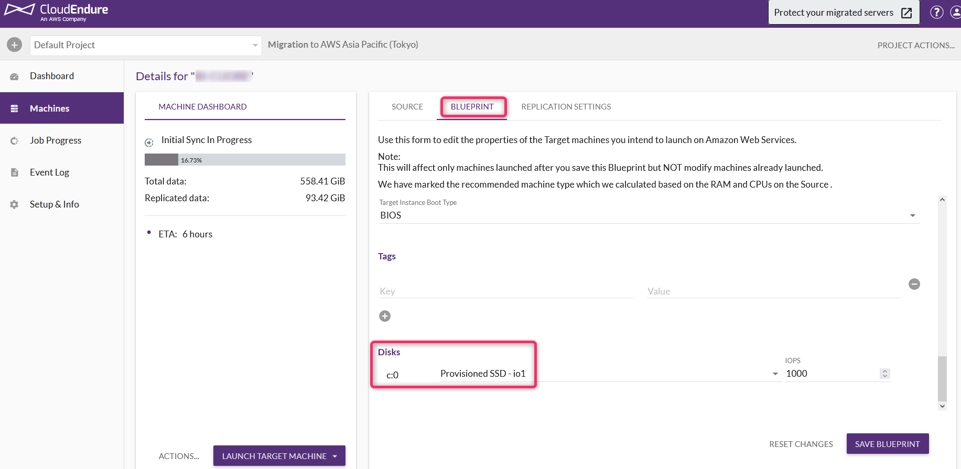Click the add project plus icon
The width and height of the screenshot is (961, 469).
(x=15, y=45)
